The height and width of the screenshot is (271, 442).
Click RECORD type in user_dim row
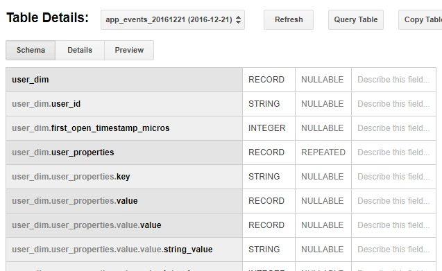point(266,80)
